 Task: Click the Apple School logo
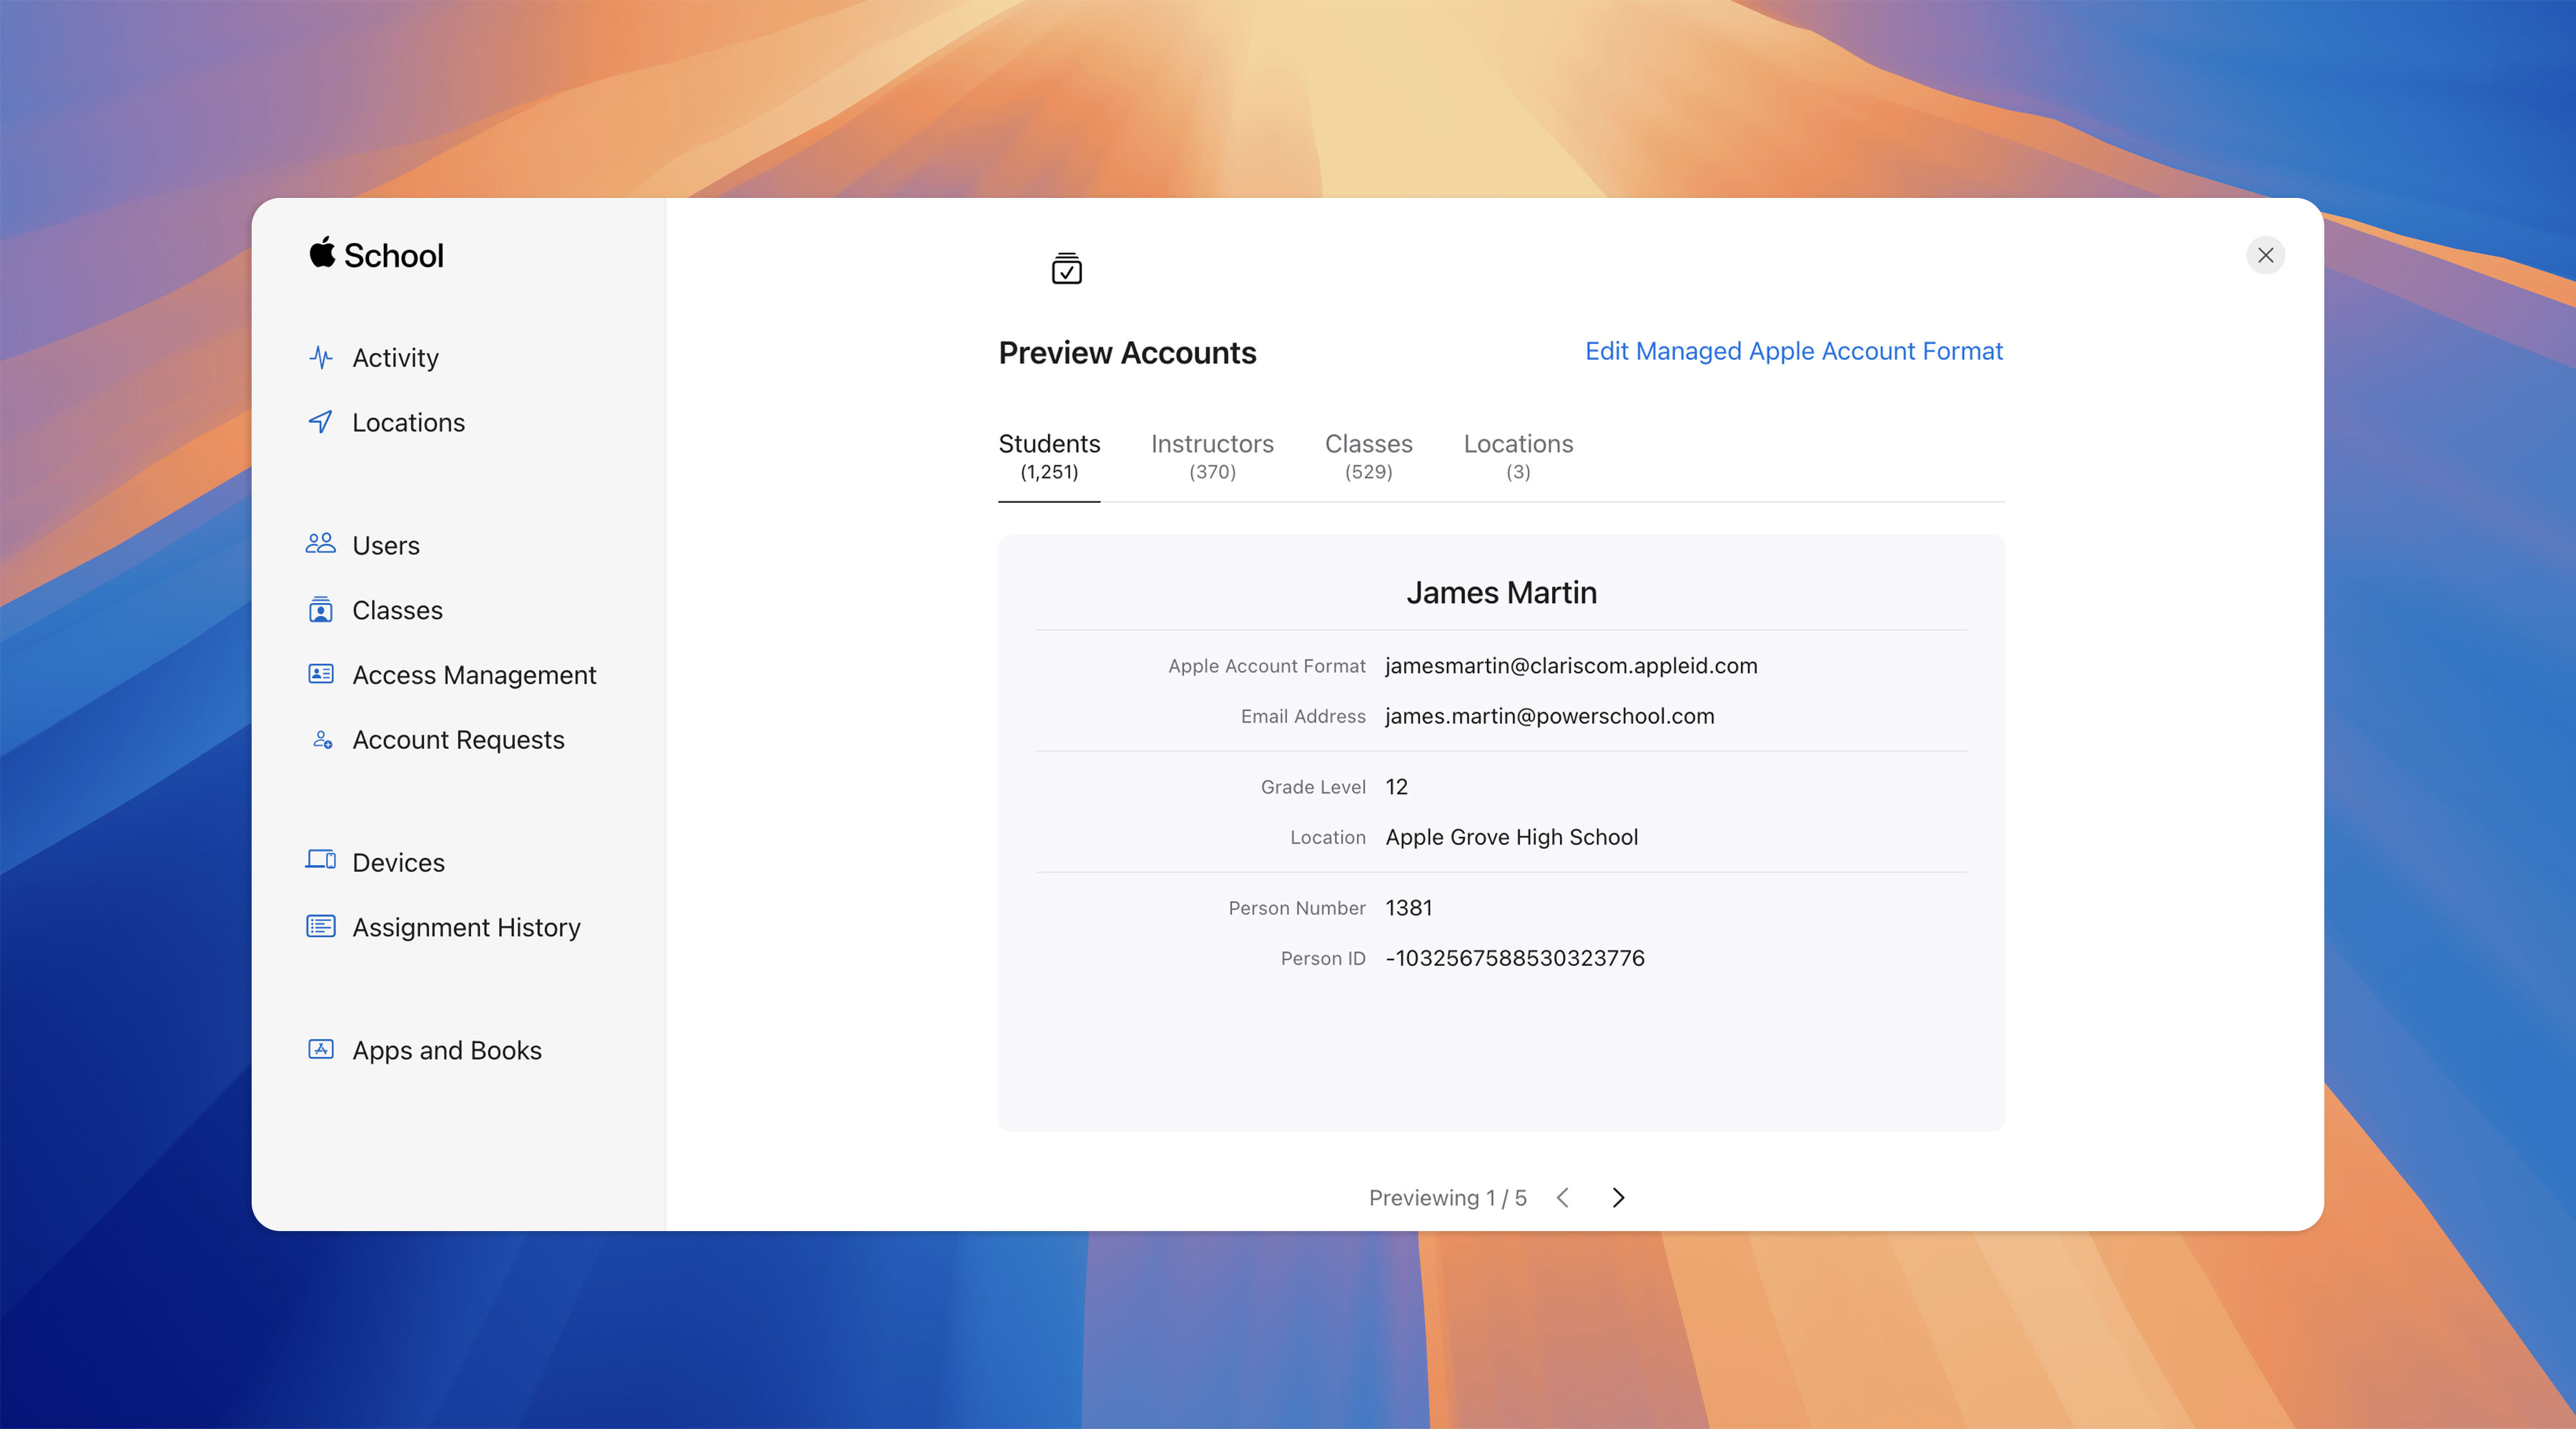click(x=376, y=255)
